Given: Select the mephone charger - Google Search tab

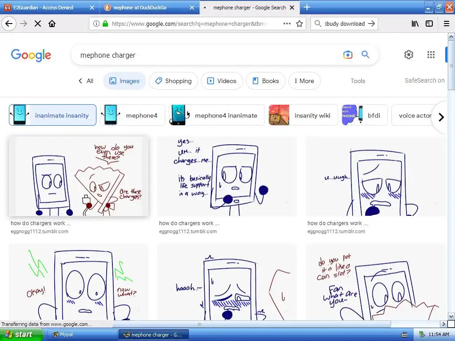Looking at the screenshot, I should click(x=249, y=8).
